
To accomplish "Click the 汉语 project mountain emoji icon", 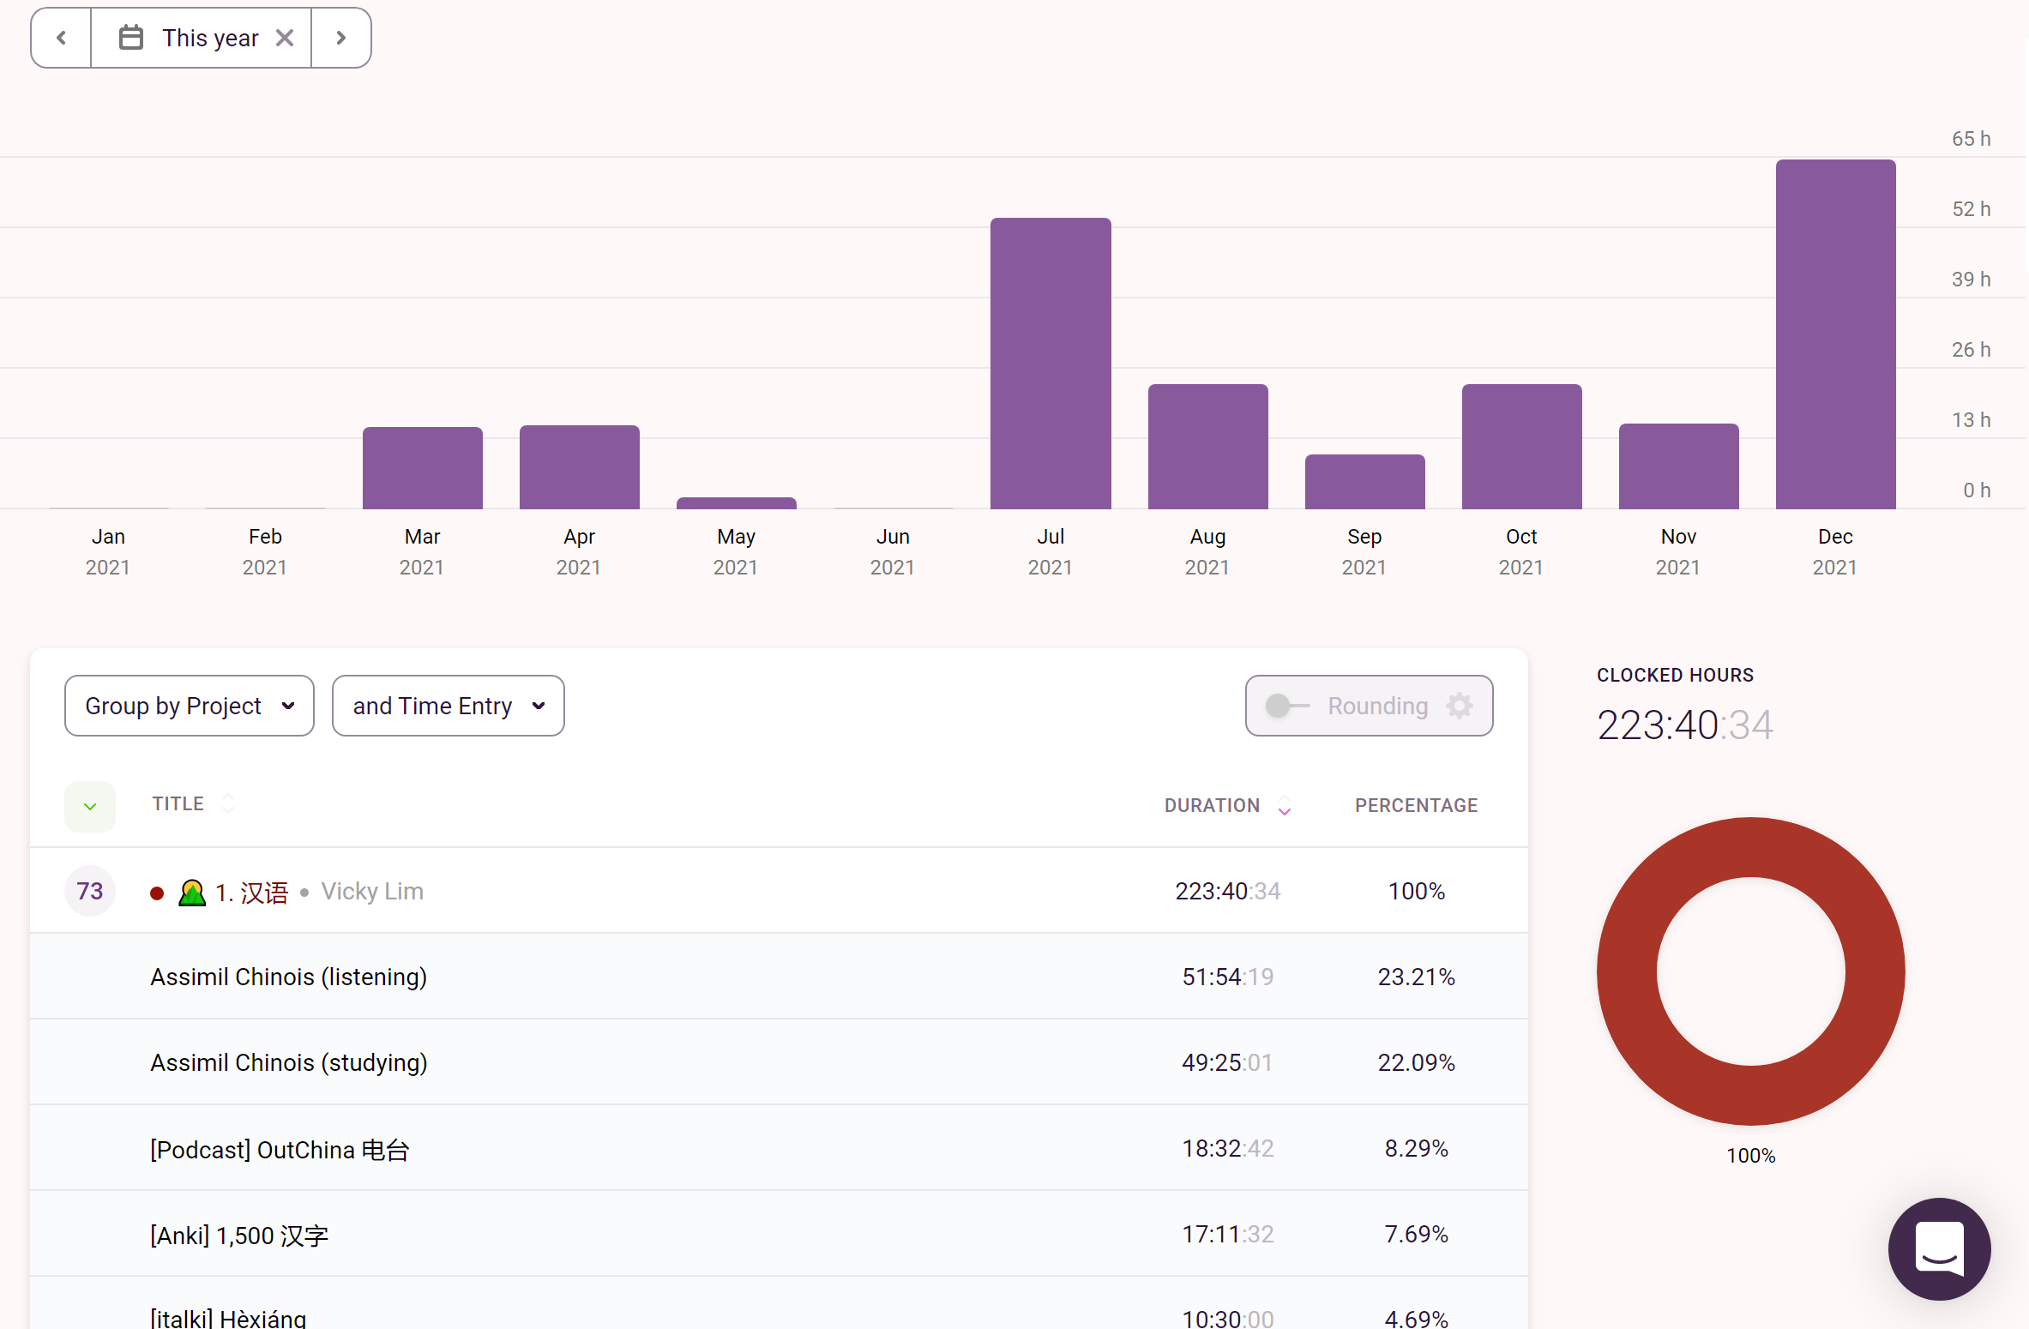I will coord(192,893).
